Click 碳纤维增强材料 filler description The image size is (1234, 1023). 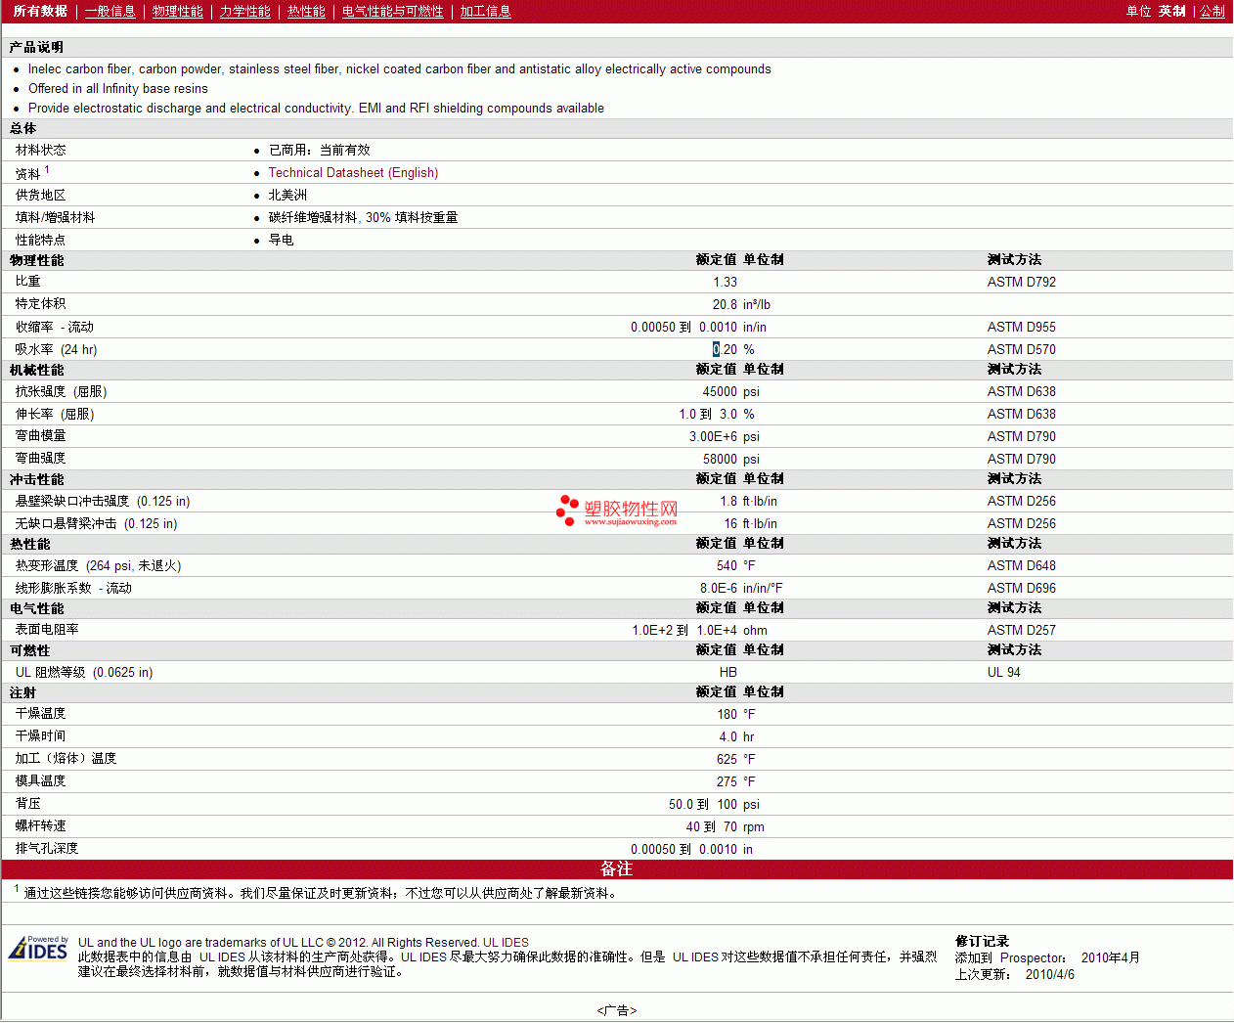[x=313, y=218]
